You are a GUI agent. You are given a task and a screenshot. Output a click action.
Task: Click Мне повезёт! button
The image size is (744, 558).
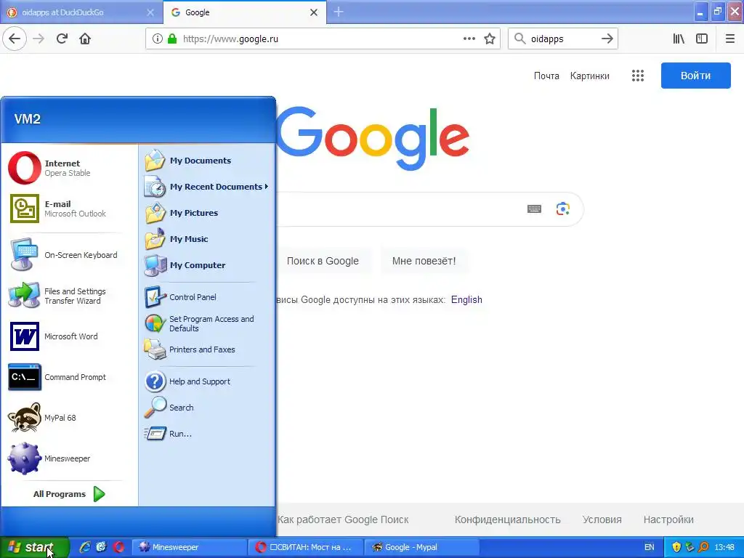[x=424, y=261]
